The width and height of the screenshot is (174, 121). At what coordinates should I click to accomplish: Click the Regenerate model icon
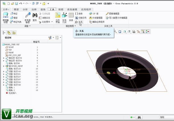point(33,3)
